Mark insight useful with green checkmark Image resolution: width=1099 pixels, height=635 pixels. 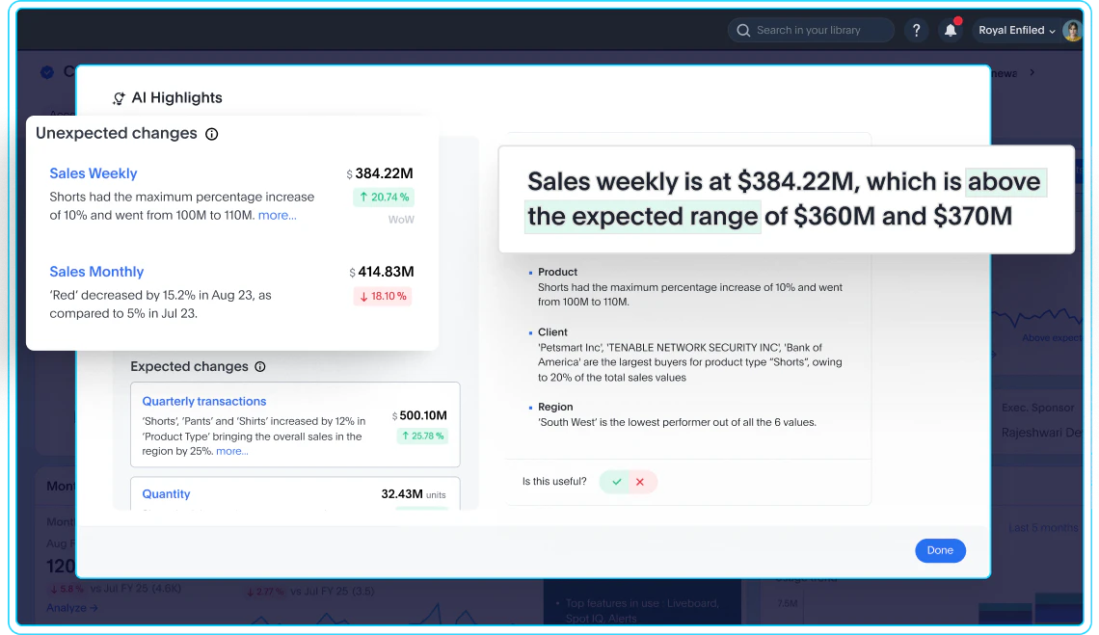tap(617, 482)
